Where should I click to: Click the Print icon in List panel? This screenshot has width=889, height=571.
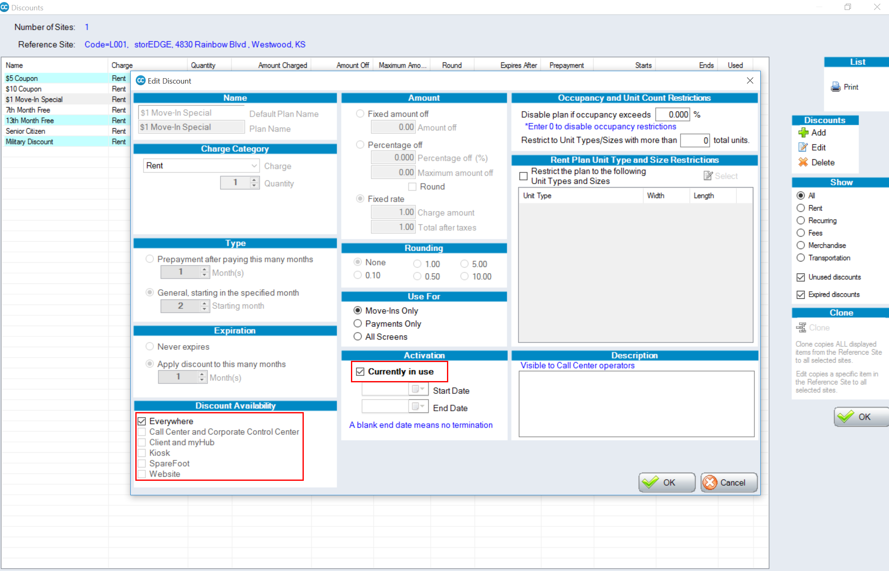click(x=836, y=87)
